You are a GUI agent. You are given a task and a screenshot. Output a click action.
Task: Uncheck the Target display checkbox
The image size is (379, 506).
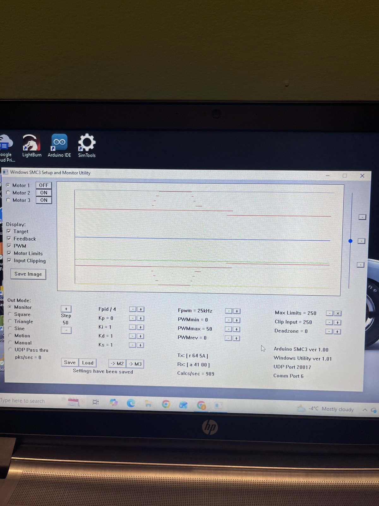point(9,231)
